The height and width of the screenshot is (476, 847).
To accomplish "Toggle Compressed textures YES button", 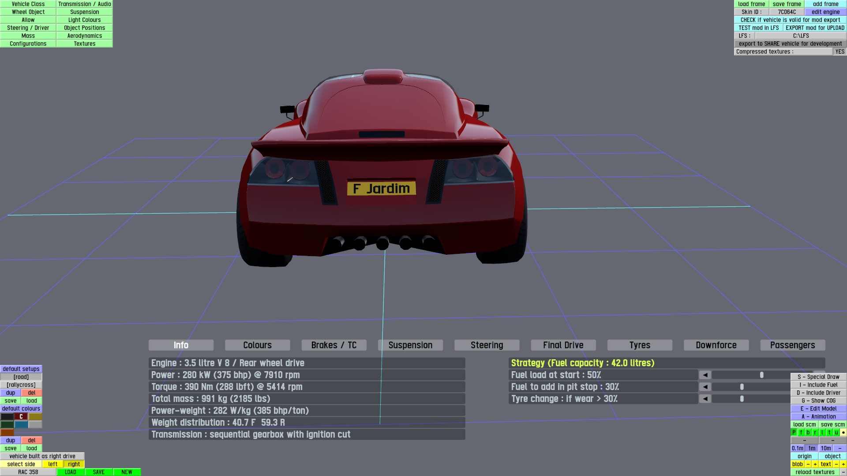I will pyautogui.click(x=840, y=52).
